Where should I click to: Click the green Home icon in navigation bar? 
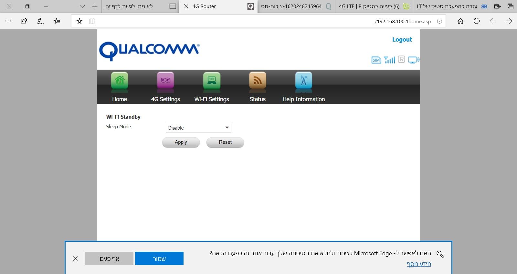[120, 80]
